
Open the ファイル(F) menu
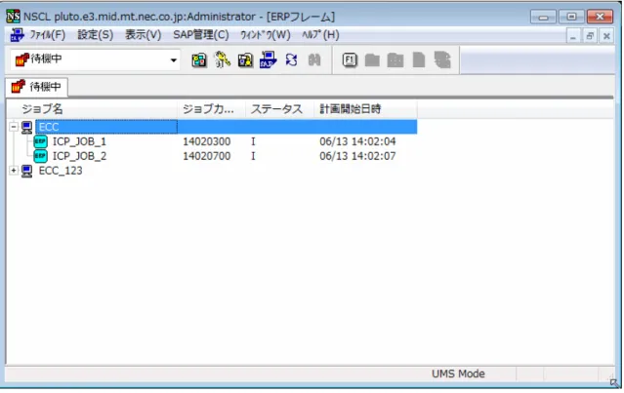47,35
